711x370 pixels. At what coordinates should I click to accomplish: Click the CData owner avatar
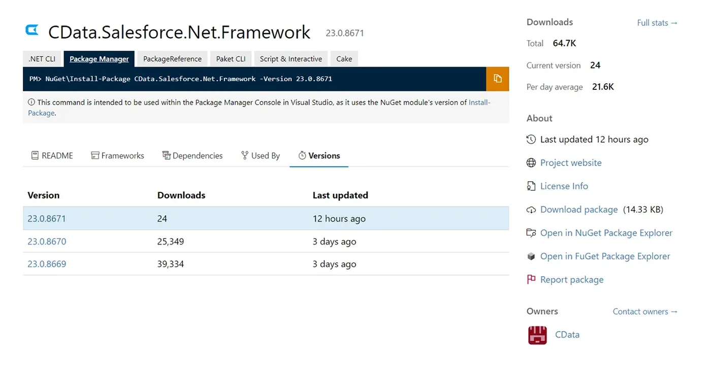(x=537, y=334)
